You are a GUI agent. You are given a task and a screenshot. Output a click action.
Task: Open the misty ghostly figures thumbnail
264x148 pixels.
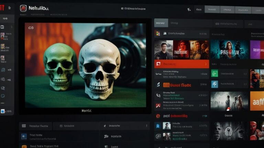[229, 101]
